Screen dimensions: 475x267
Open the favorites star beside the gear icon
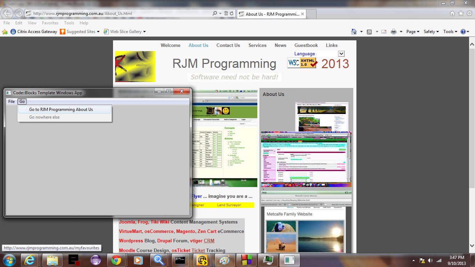[x=461, y=13]
